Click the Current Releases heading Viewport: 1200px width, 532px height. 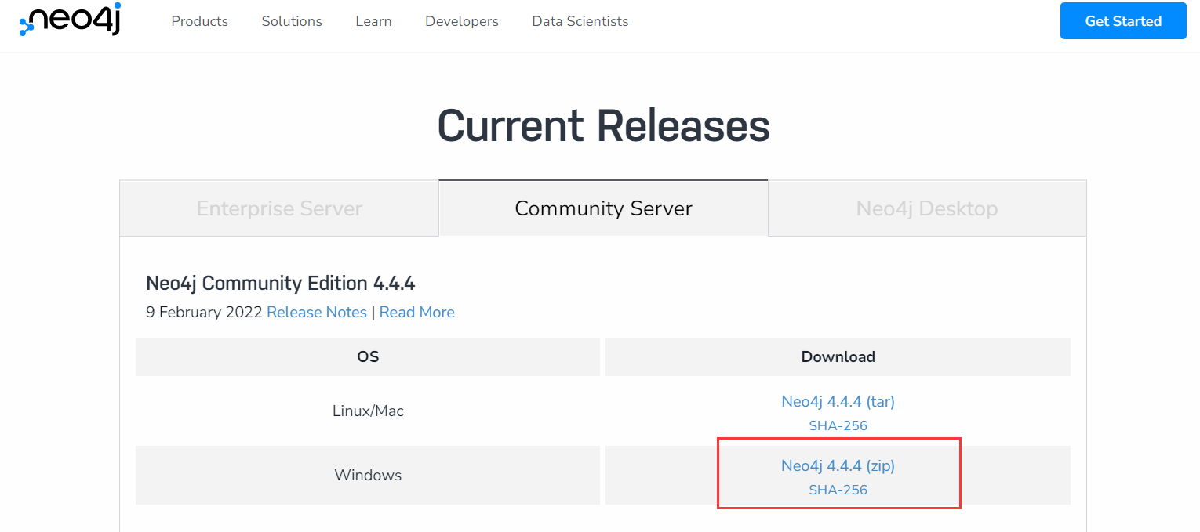(603, 125)
